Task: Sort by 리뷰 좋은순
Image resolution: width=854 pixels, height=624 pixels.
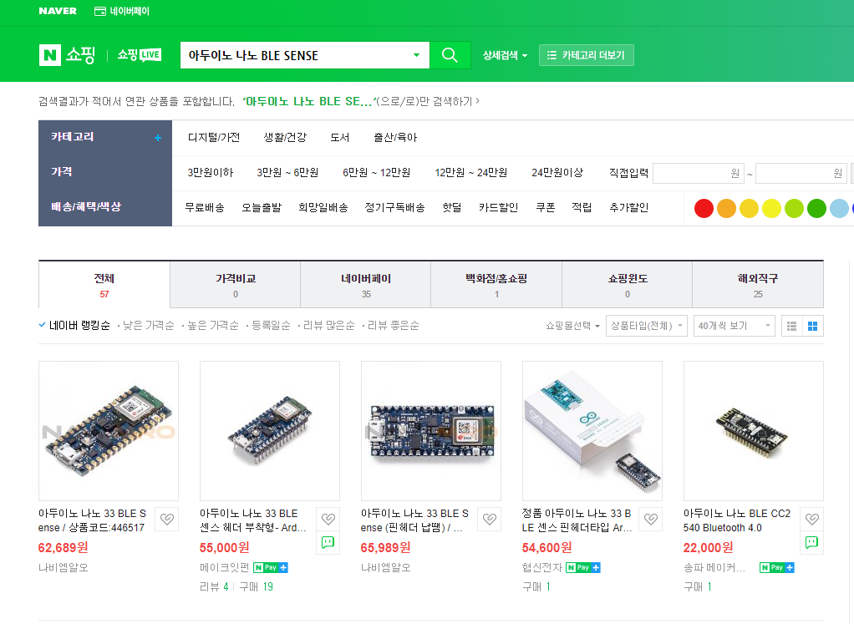Action: click(394, 326)
